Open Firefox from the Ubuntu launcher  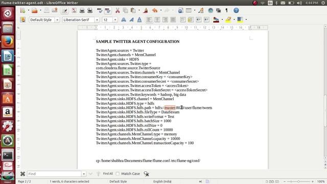click(8, 42)
